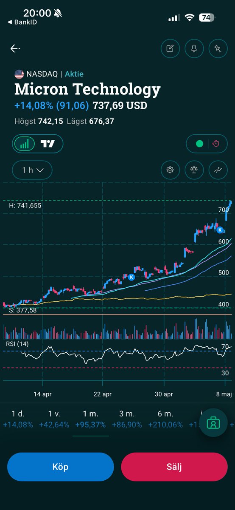Tap the 22 apr date label
Screen dimensions: 235x510
102,394
